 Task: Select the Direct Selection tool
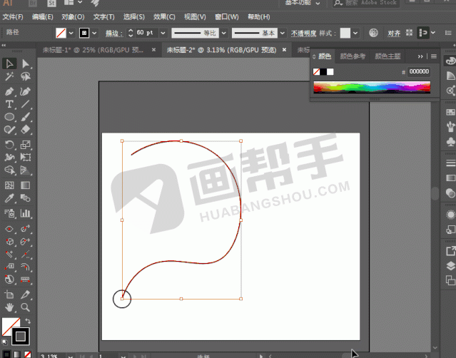pos(26,64)
